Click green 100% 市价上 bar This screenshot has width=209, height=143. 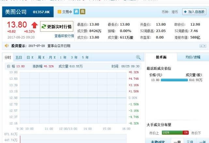click(x=172, y=133)
